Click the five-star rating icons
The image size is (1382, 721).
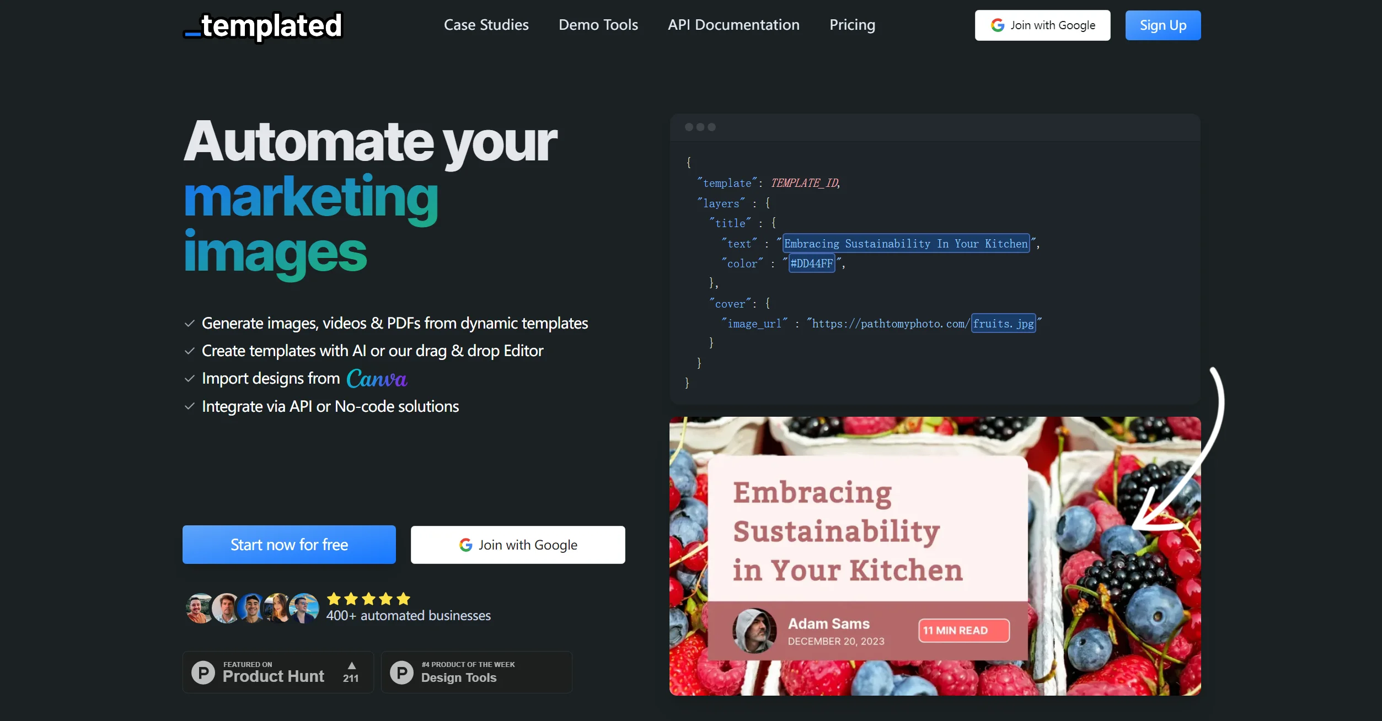point(368,599)
